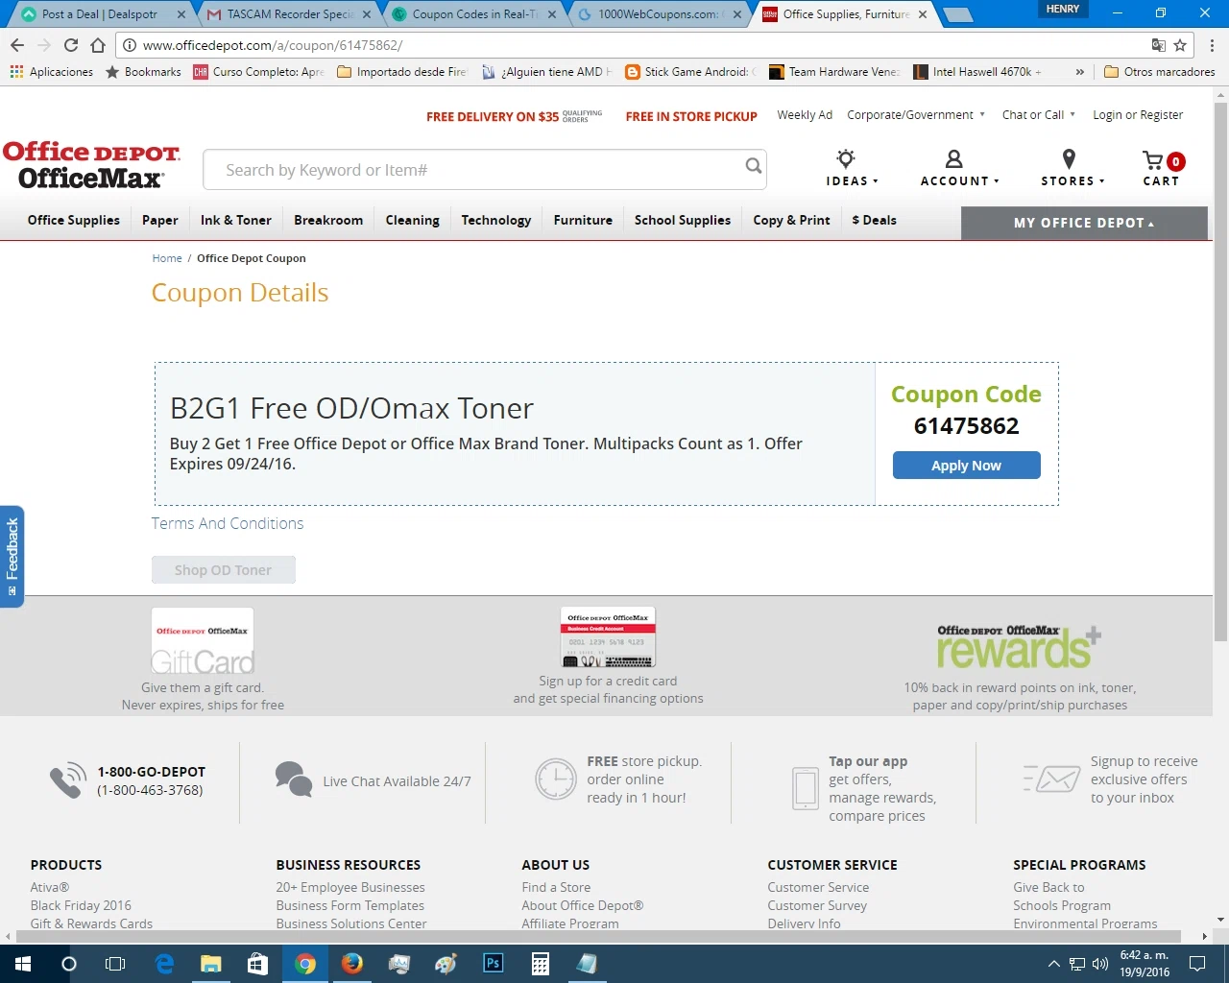Open File Explorer from taskbar

pyautogui.click(x=211, y=964)
